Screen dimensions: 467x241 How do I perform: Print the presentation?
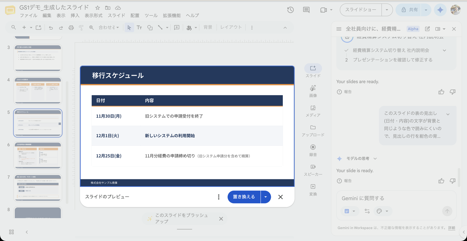coord(71,28)
